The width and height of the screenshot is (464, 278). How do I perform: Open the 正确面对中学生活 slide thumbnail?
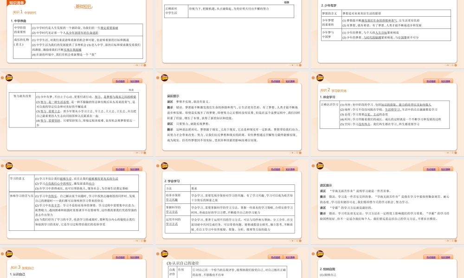pos(232,32)
